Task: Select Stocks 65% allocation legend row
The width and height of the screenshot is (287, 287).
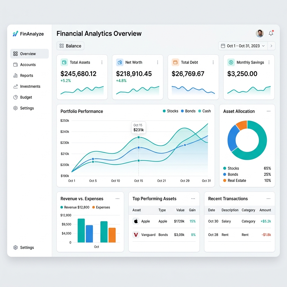Action: (247, 168)
